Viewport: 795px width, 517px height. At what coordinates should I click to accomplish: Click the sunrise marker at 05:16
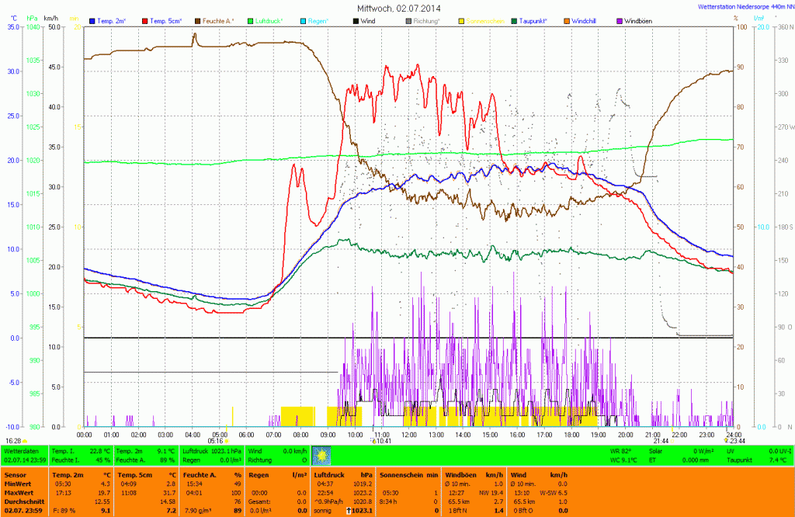pos(226,441)
